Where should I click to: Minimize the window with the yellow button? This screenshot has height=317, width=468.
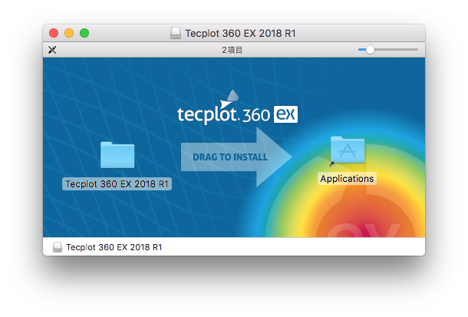(69, 33)
